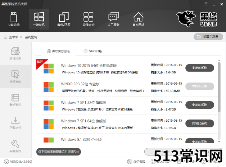Click the Windows 10 2015 64位 logo
This screenshot has width=226, height=167.
pyautogui.click(x=49, y=69)
